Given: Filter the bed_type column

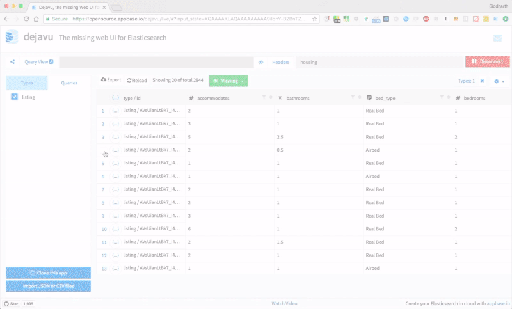Looking at the screenshot, I should (x=442, y=97).
